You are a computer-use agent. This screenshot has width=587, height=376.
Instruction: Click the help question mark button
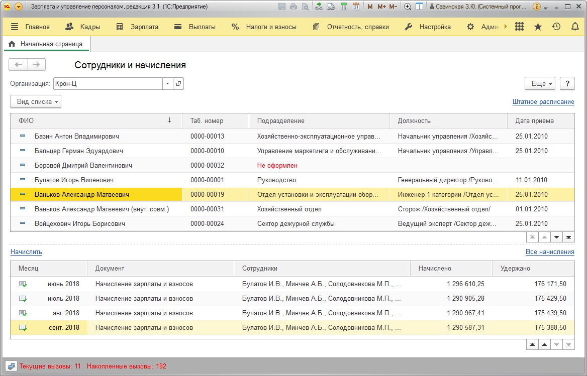tap(567, 84)
